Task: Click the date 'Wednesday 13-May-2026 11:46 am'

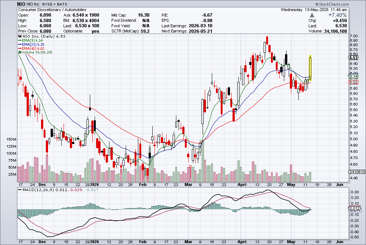Action: click(314, 10)
